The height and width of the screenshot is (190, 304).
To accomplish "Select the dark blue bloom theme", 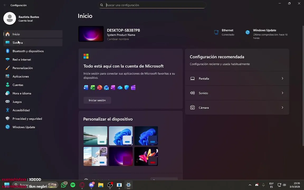I will click(x=146, y=136).
